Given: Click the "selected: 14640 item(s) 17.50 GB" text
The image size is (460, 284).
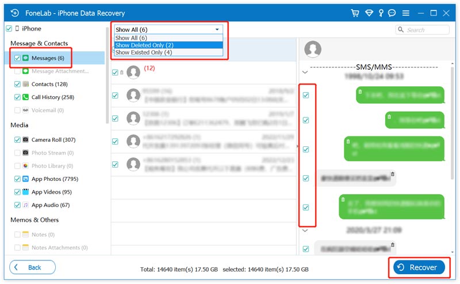Looking at the screenshot, I should click(x=266, y=269).
